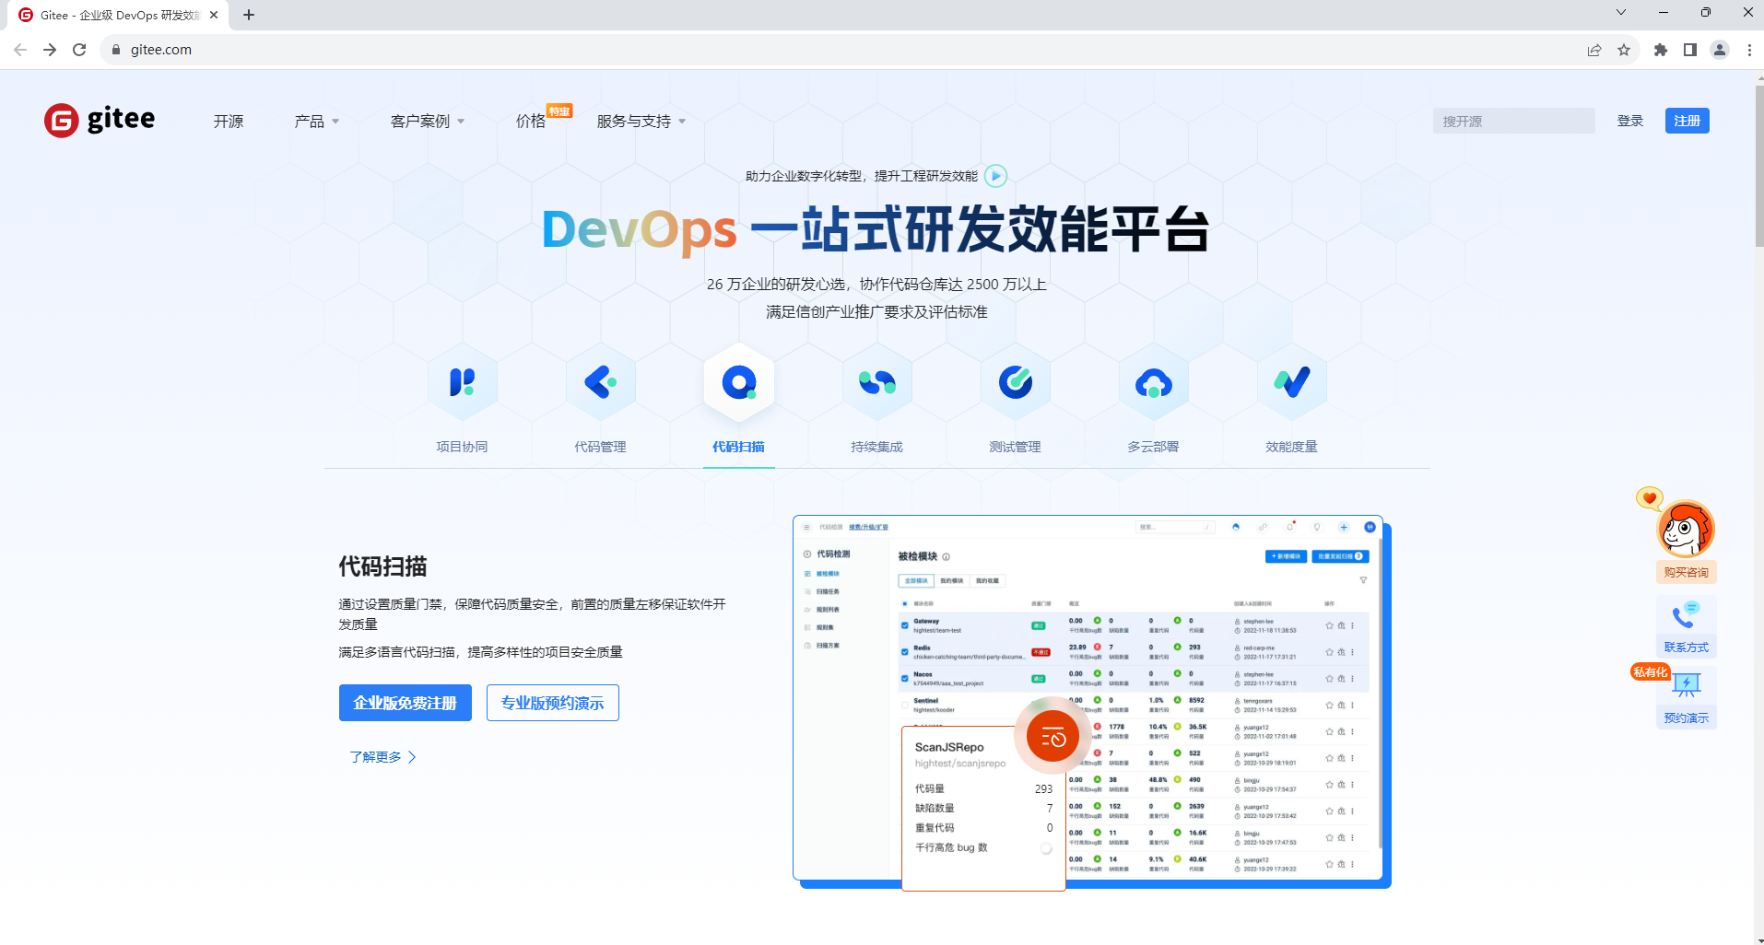Viewport: 1764px width, 945px height.
Task: Click the 代码扫描 tab label
Action: 738,447
